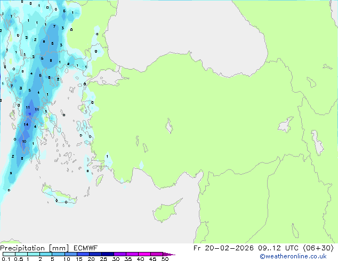
Task: Click the date "20-02-2026"
Action: (229, 248)
